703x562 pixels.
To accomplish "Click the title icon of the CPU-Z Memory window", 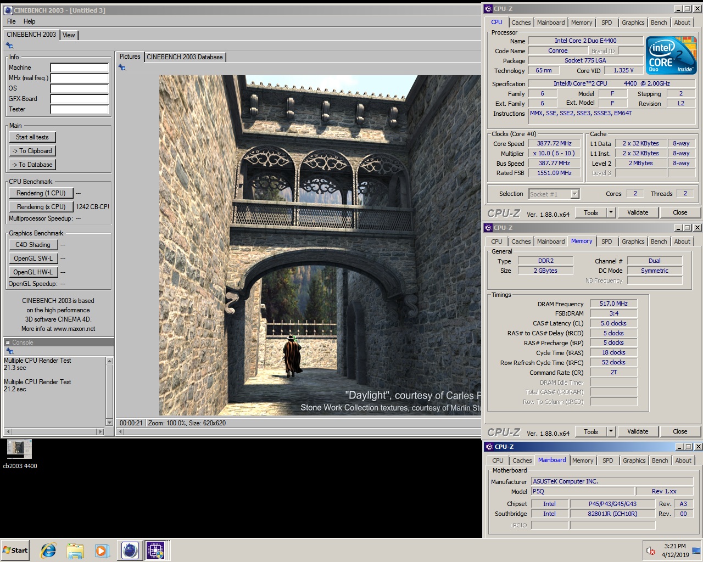I will pos(488,228).
